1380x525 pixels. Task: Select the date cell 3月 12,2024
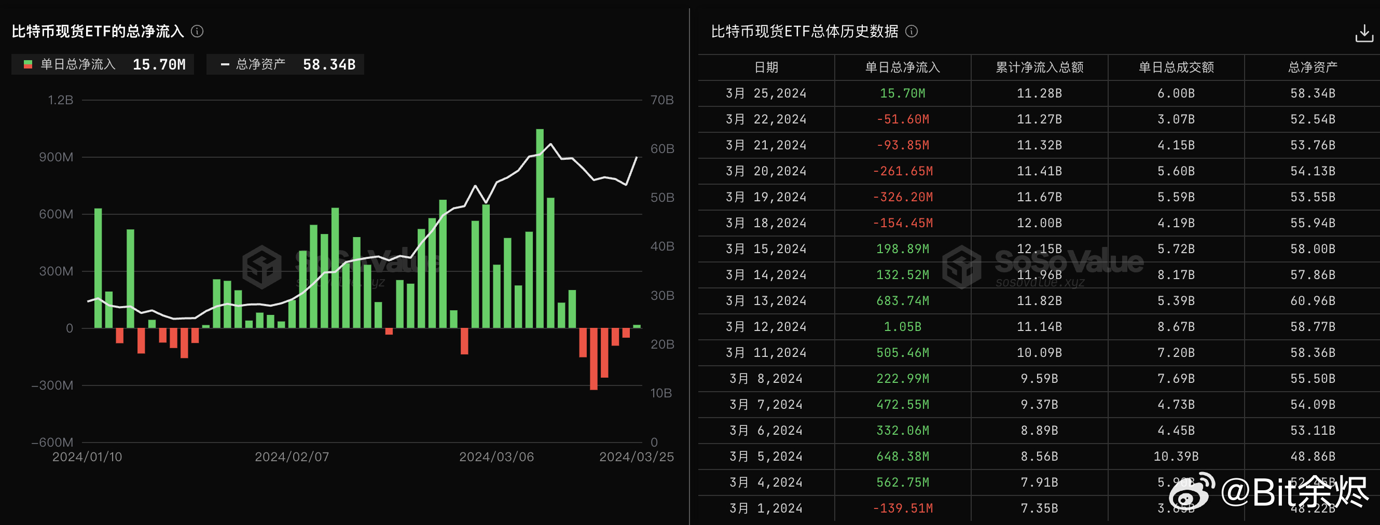[x=766, y=327]
